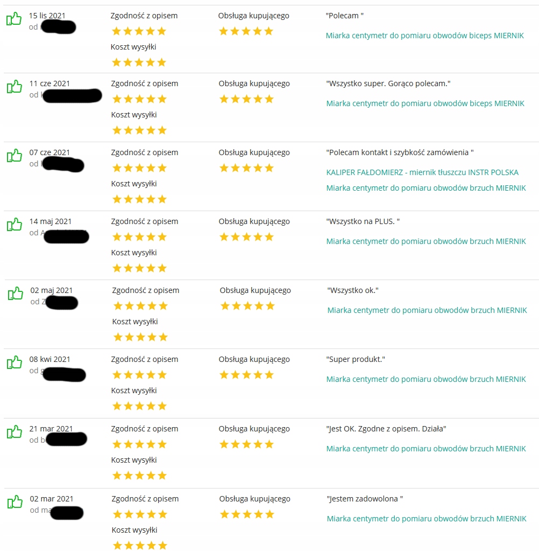Screen dimensions: 539x551
Task: Visit product link below "Super produkt."
Action: tap(426, 379)
